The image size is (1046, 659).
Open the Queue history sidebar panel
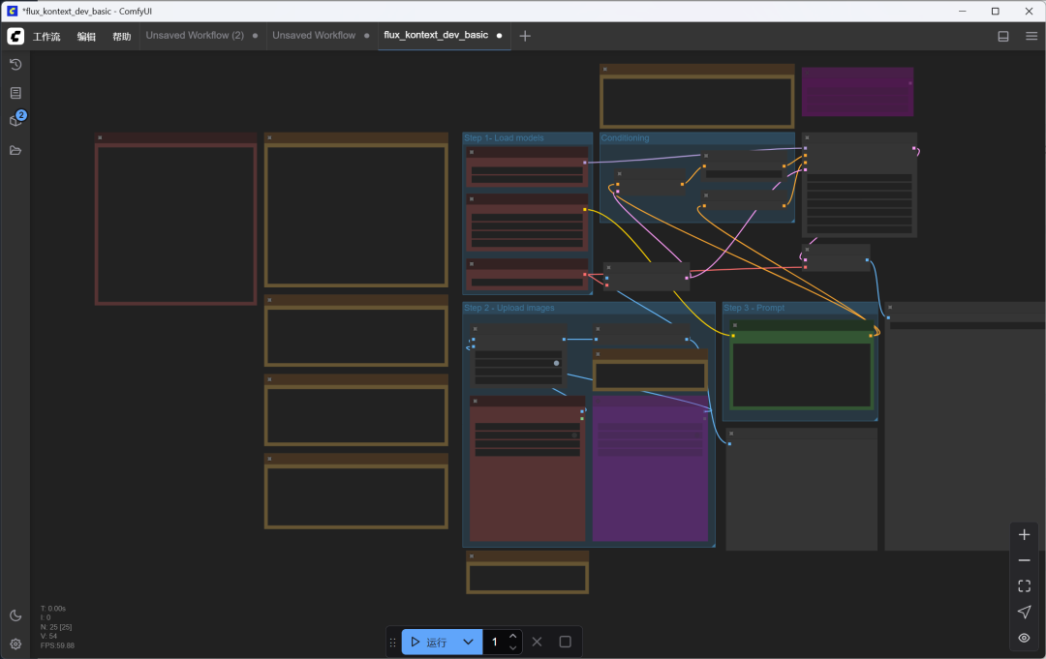(x=15, y=65)
